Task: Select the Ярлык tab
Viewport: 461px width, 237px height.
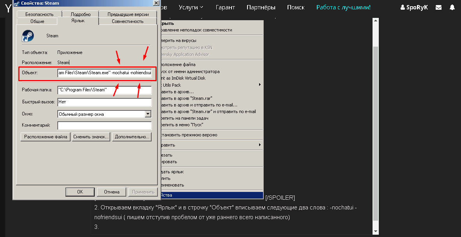Action: [78, 21]
